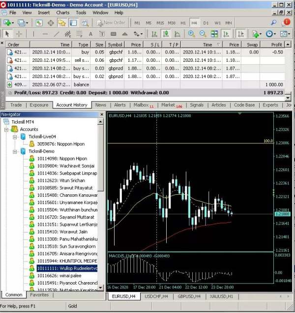Close the Terminal panel

coord(2,43)
